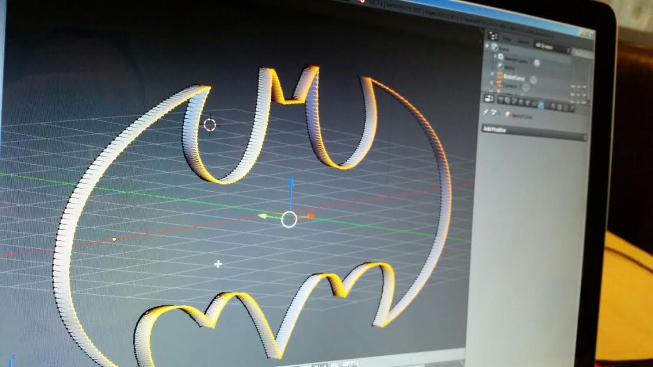Click the red X axis manipulator arrow
Screen dimensions: 653x367
(311, 216)
